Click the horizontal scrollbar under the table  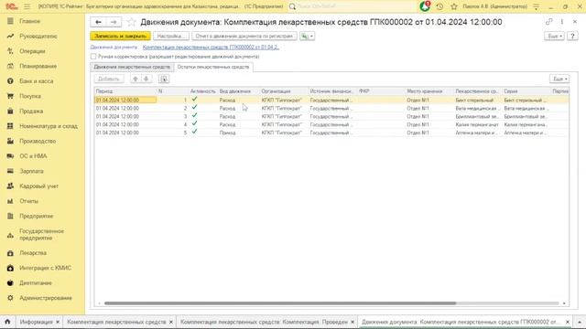(280, 303)
